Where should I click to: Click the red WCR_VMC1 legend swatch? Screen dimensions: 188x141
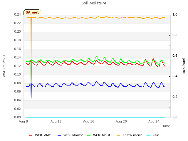click(x=31, y=136)
